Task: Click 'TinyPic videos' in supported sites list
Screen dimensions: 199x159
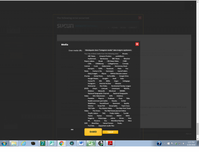Action: (x=93, y=113)
